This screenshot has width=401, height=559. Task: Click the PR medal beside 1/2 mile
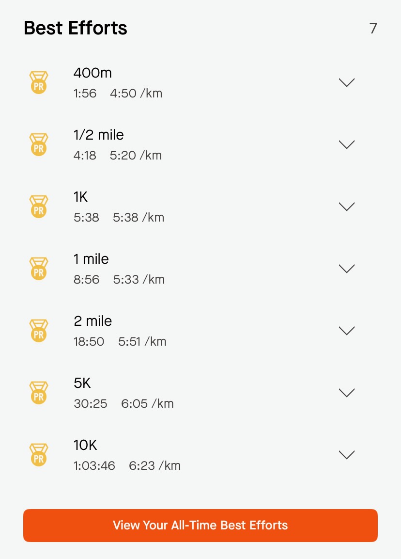point(38,144)
